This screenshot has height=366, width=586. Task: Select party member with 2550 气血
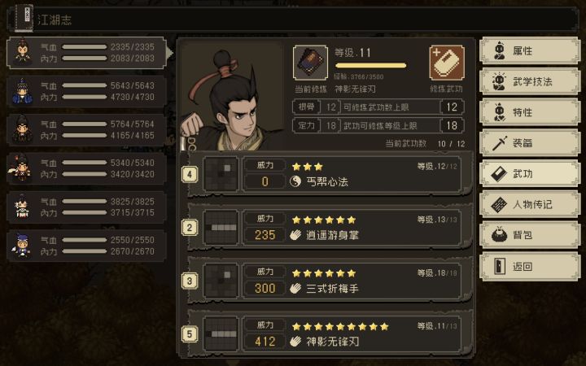[87, 246]
